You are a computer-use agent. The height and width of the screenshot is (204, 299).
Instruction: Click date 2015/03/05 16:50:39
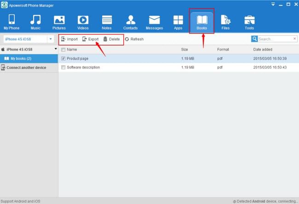(x=270, y=58)
